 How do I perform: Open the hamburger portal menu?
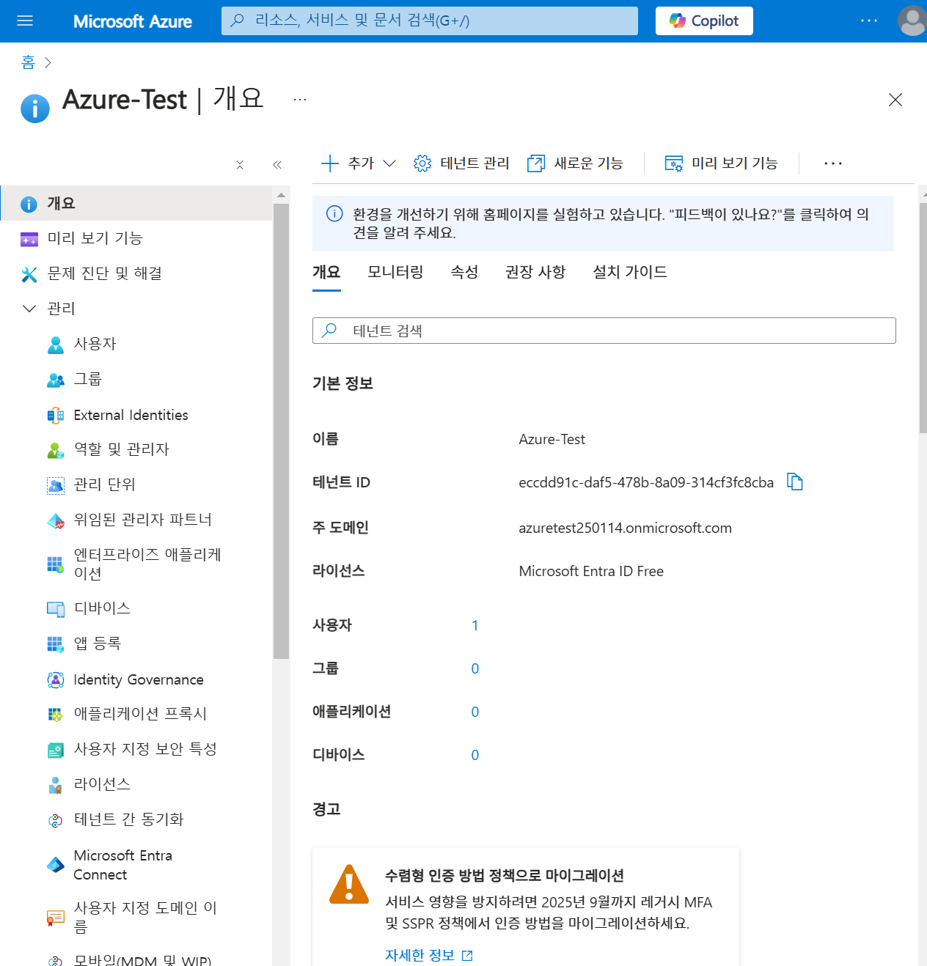(x=25, y=21)
